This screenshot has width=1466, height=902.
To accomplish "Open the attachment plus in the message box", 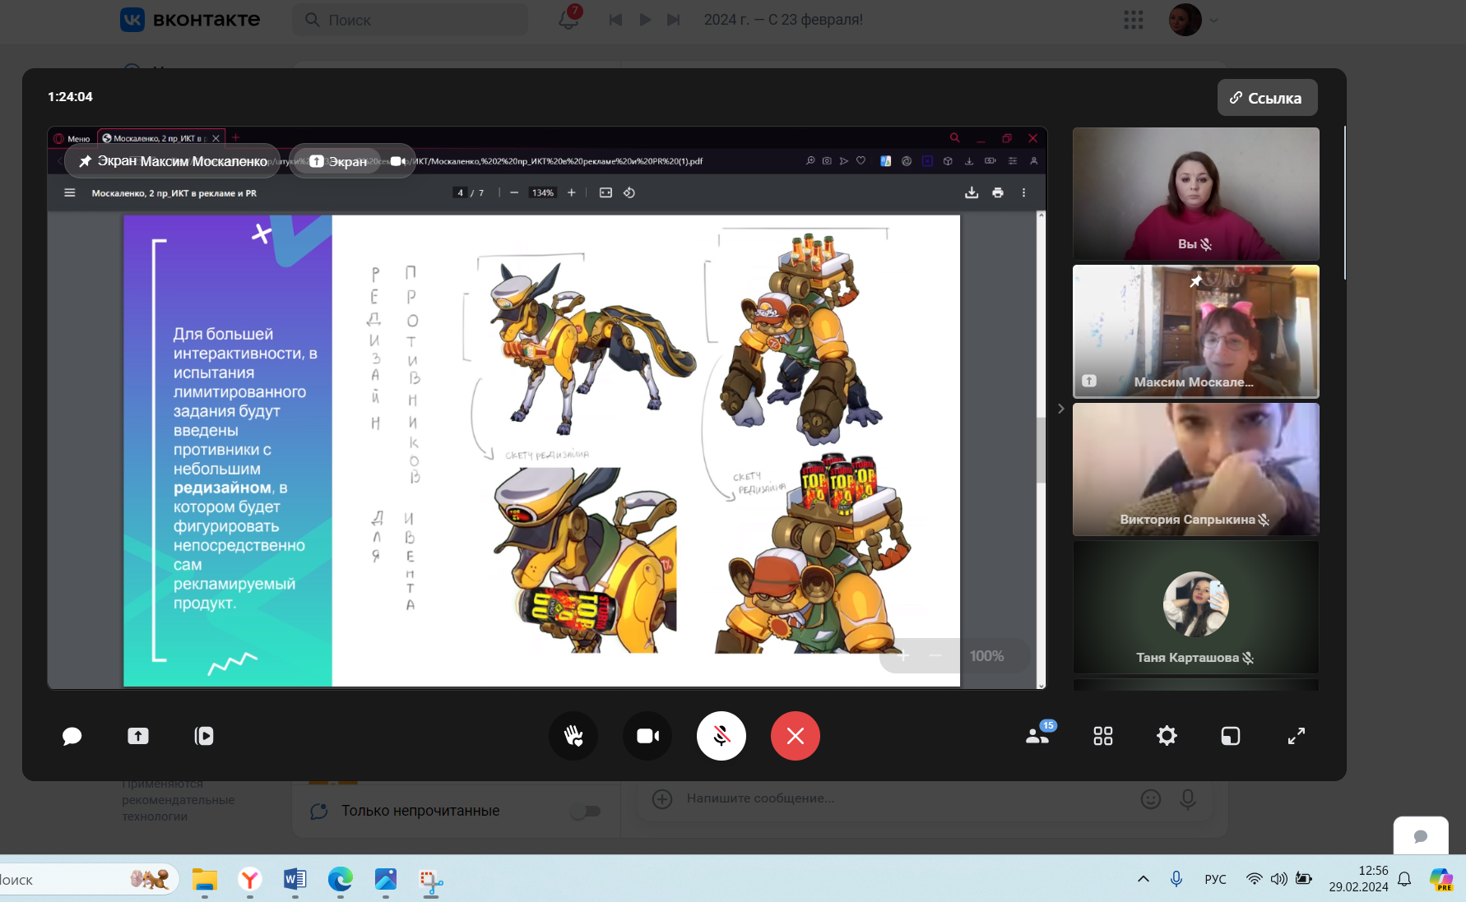I will click(x=662, y=798).
